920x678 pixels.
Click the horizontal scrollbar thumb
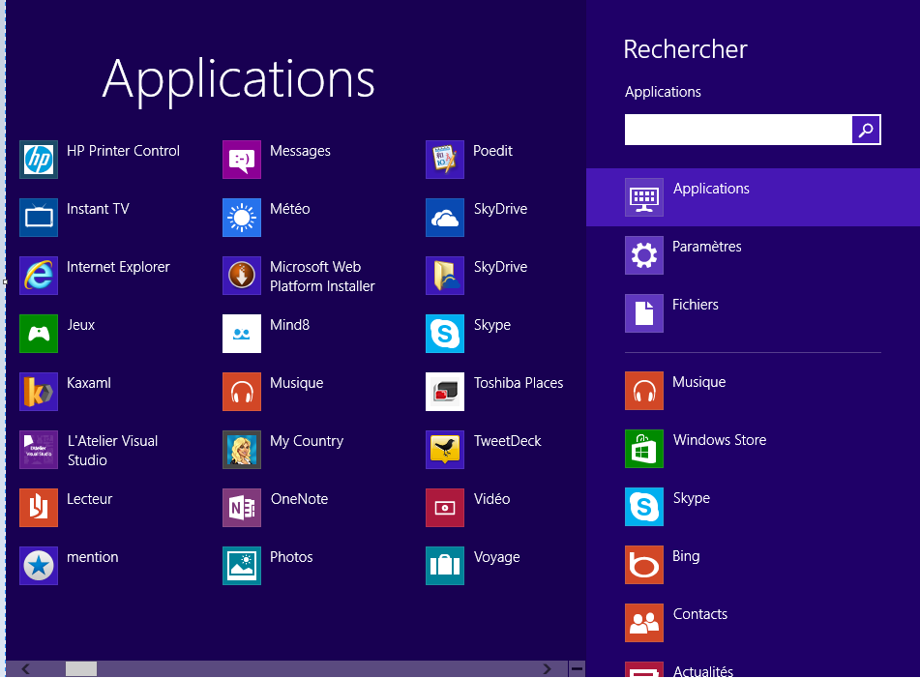pyautogui.click(x=81, y=669)
